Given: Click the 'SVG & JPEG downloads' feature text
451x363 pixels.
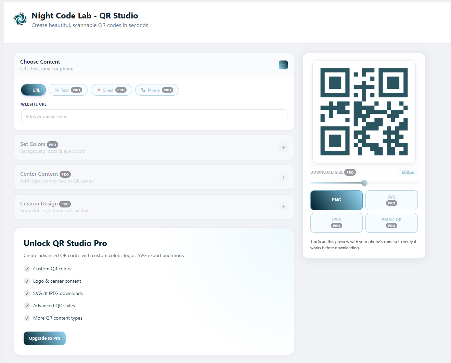Looking at the screenshot, I should tap(58, 293).
